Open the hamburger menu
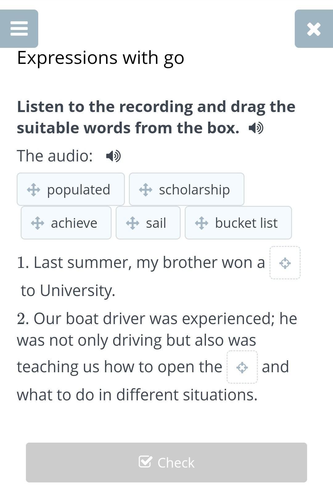Viewport: 333px width, 492px height. (x=19, y=29)
